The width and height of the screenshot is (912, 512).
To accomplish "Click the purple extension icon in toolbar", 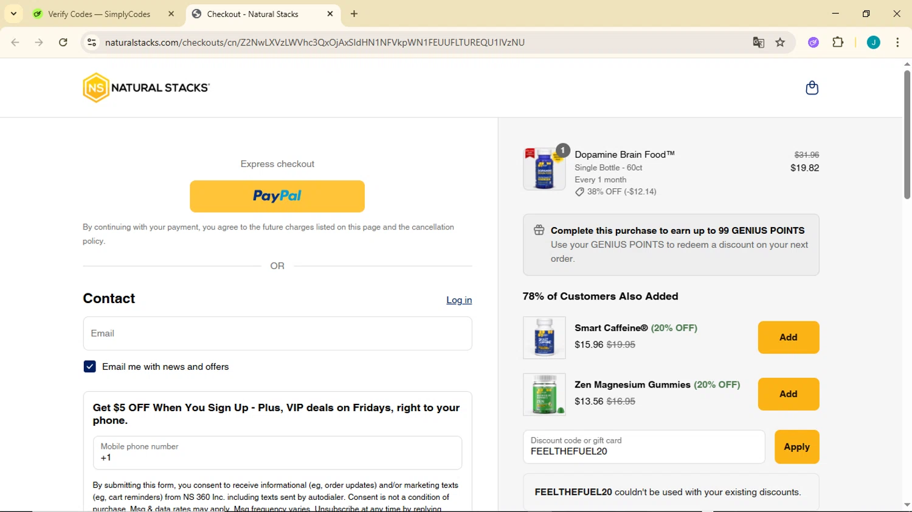I will tap(814, 43).
